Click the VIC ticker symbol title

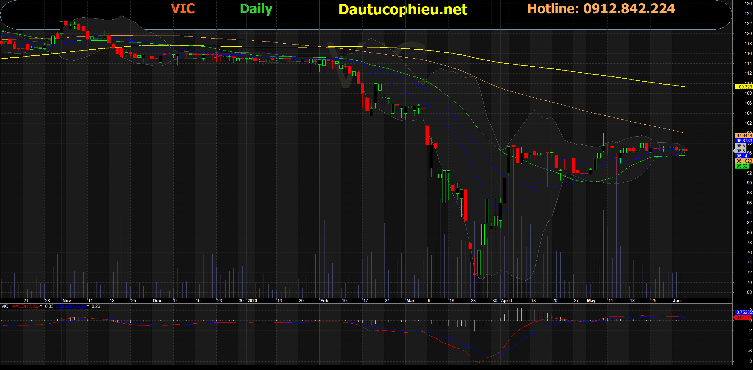click(x=183, y=9)
